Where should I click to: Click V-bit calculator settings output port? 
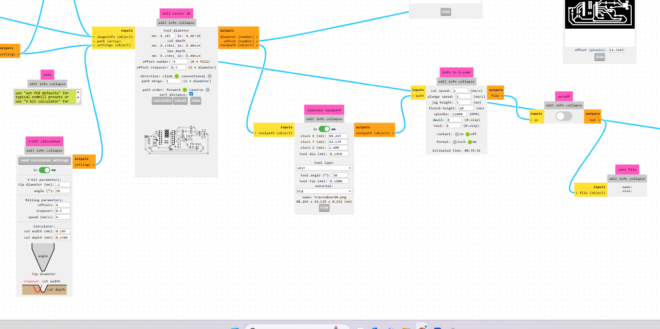[85, 165]
